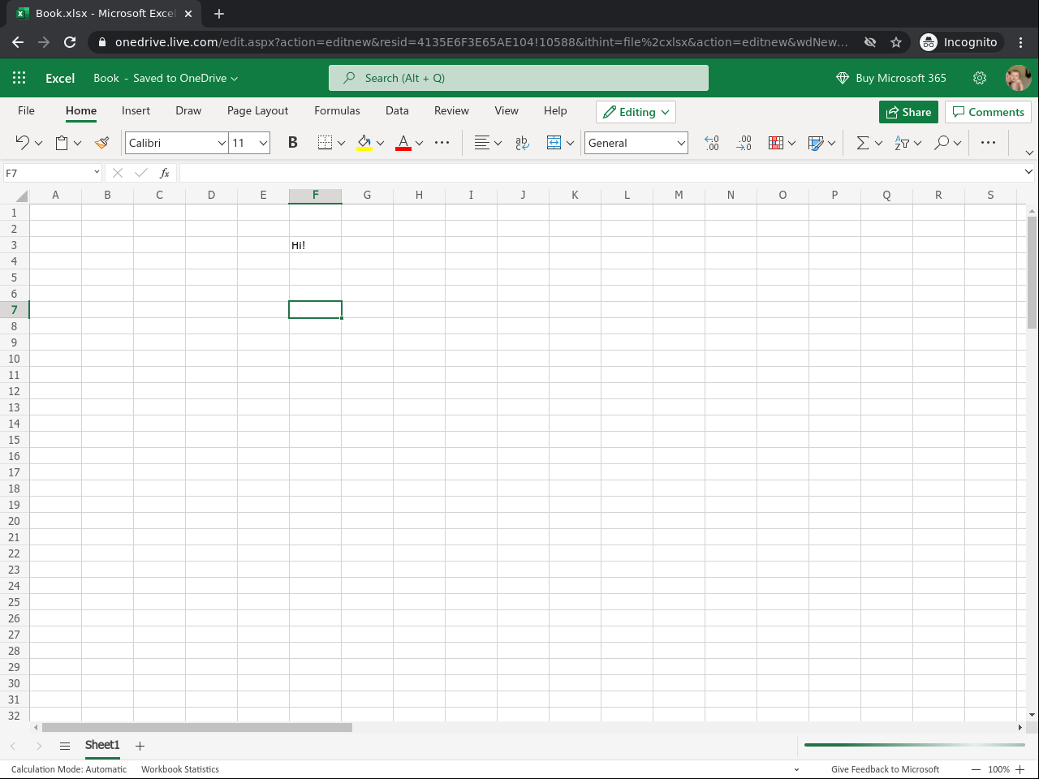Screen dimensions: 1039x779
Task: Open the File menu
Action: pyautogui.click(x=26, y=111)
